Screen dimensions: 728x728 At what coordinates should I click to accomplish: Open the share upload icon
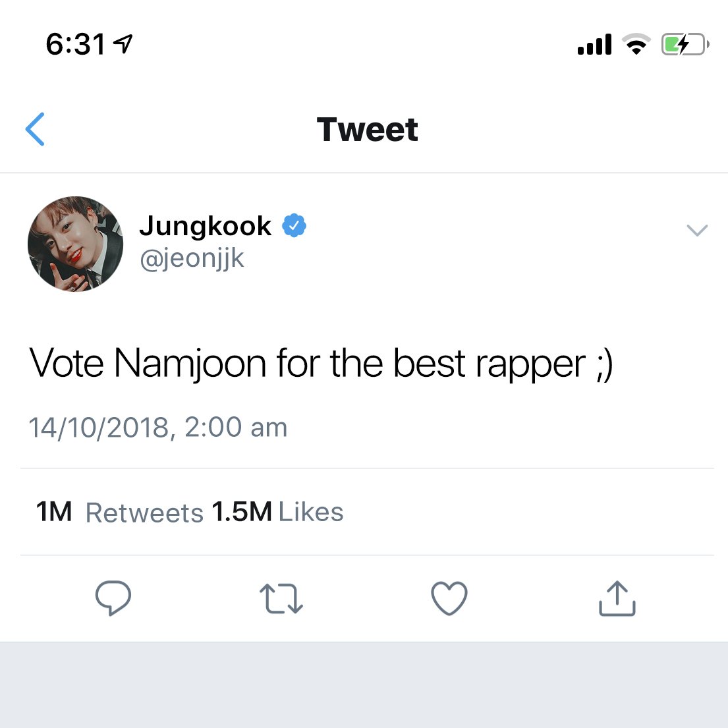tap(617, 598)
